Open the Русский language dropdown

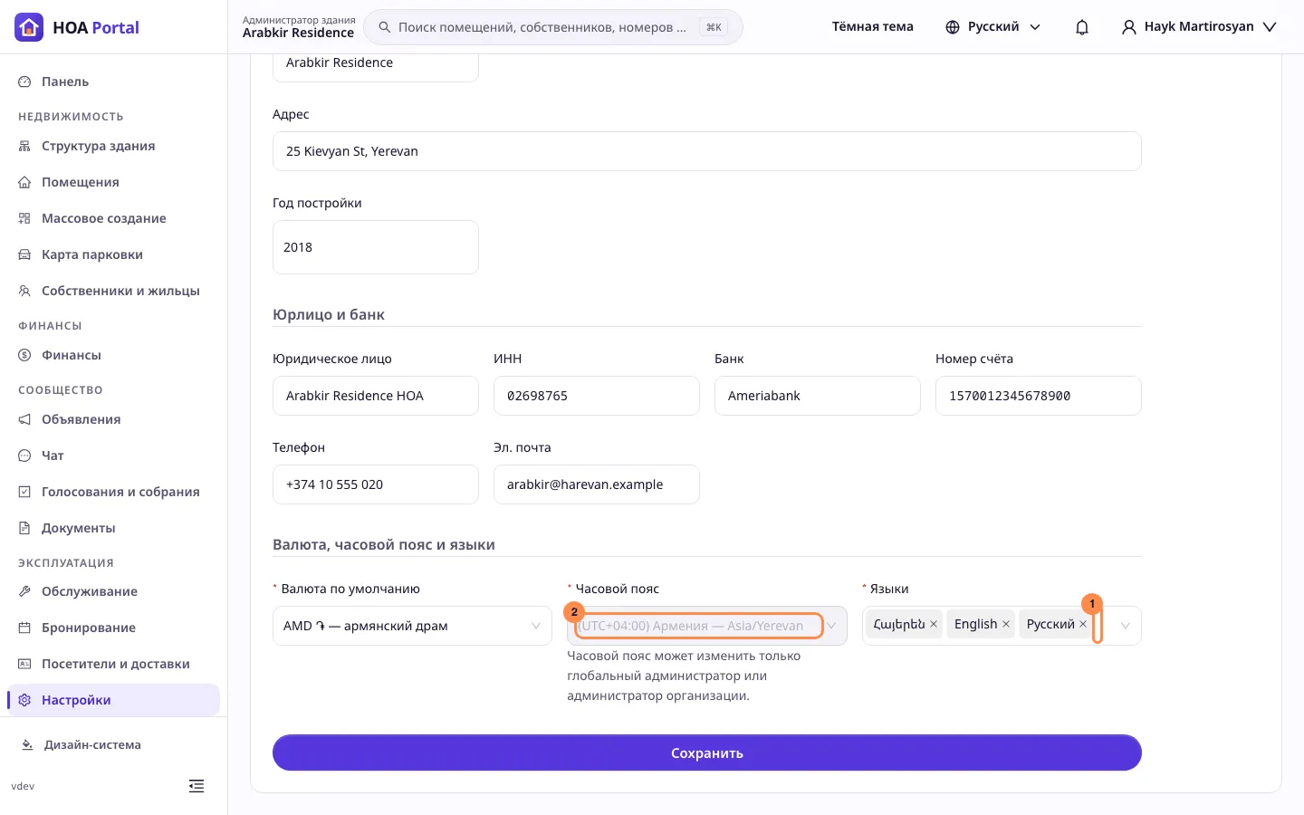click(x=992, y=27)
